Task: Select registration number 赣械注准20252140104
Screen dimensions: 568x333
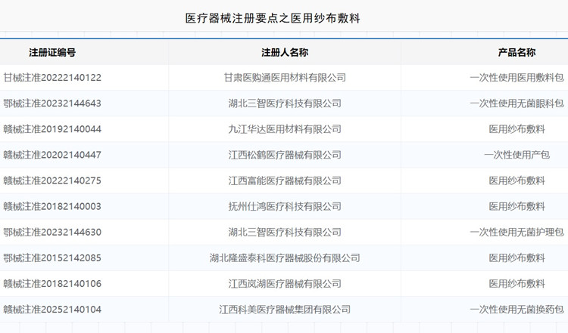Action: coord(52,310)
